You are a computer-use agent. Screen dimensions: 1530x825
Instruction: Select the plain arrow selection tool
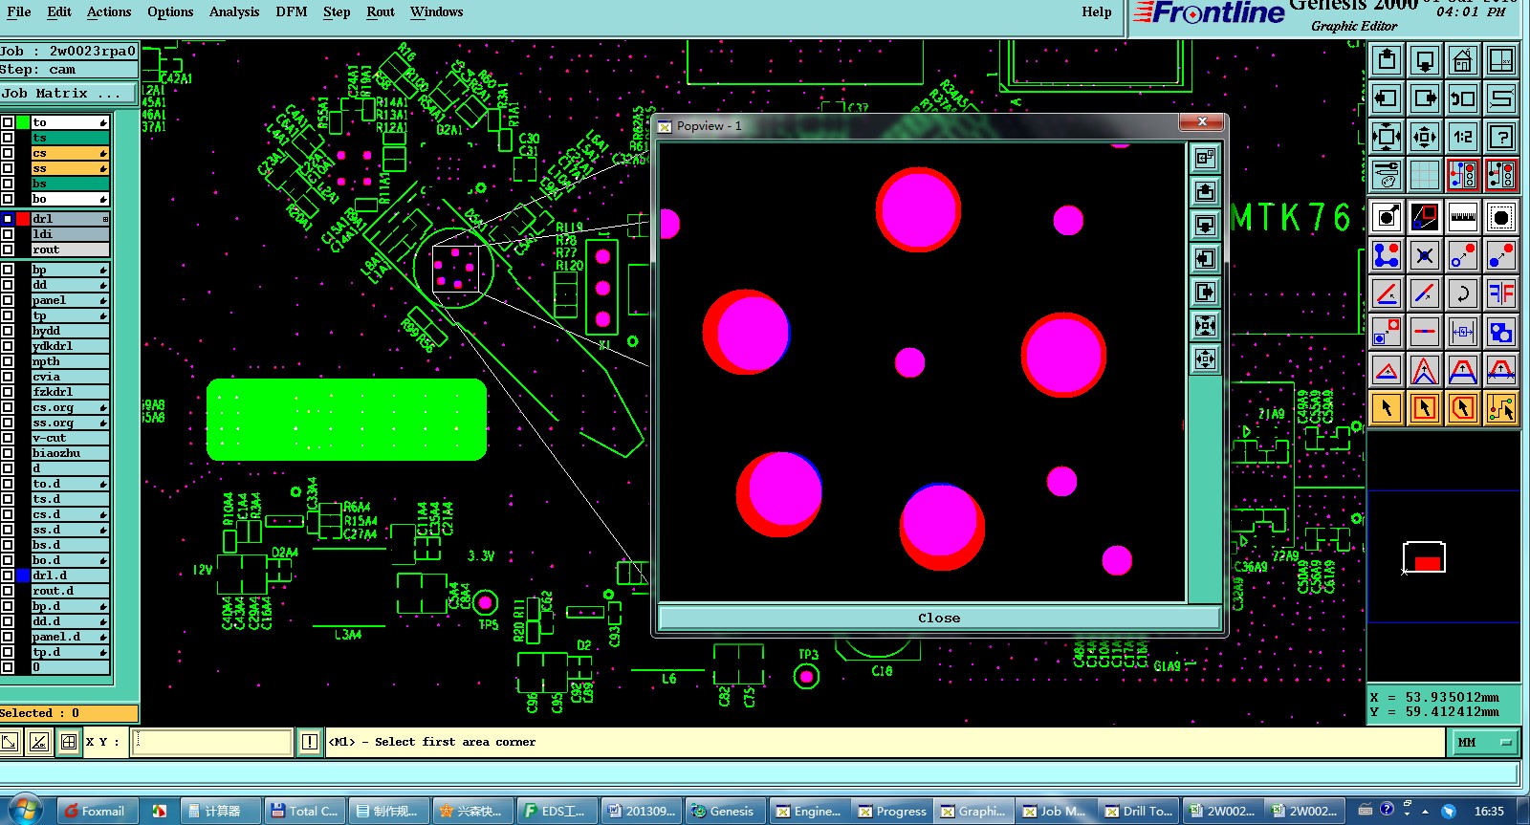pyautogui.click(x=1387, y=408)
